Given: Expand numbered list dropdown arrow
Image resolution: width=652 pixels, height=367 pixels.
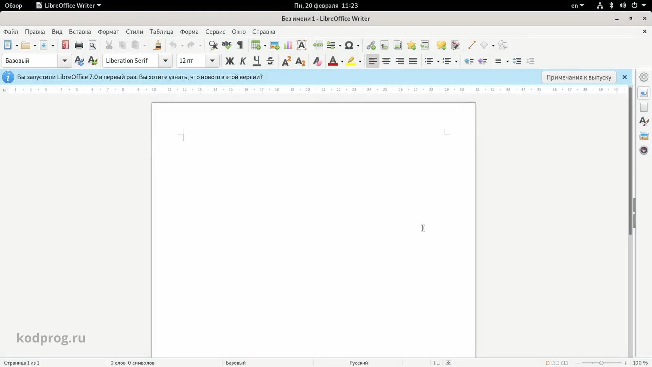Looking at the screenshot, I should pos(456,61).
